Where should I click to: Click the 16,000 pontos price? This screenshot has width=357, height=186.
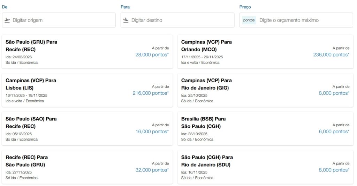tap(152, 132)
